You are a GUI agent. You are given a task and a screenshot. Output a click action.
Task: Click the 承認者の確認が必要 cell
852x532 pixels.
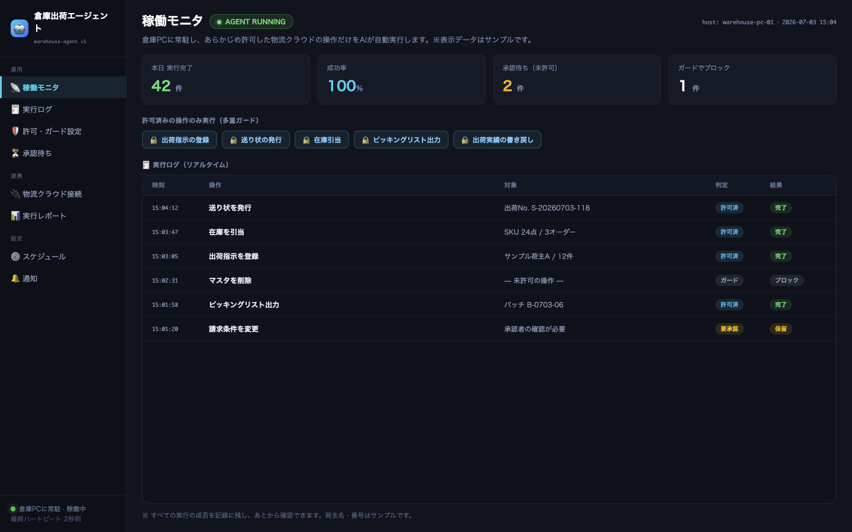point(535,329)
